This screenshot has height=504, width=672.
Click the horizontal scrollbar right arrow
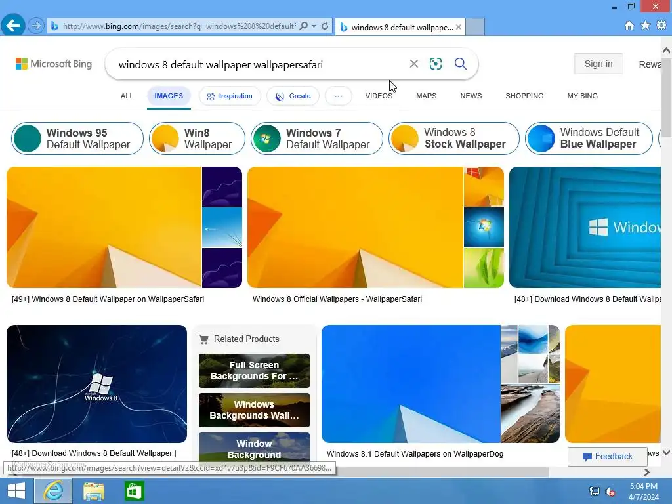coord(646,472)
